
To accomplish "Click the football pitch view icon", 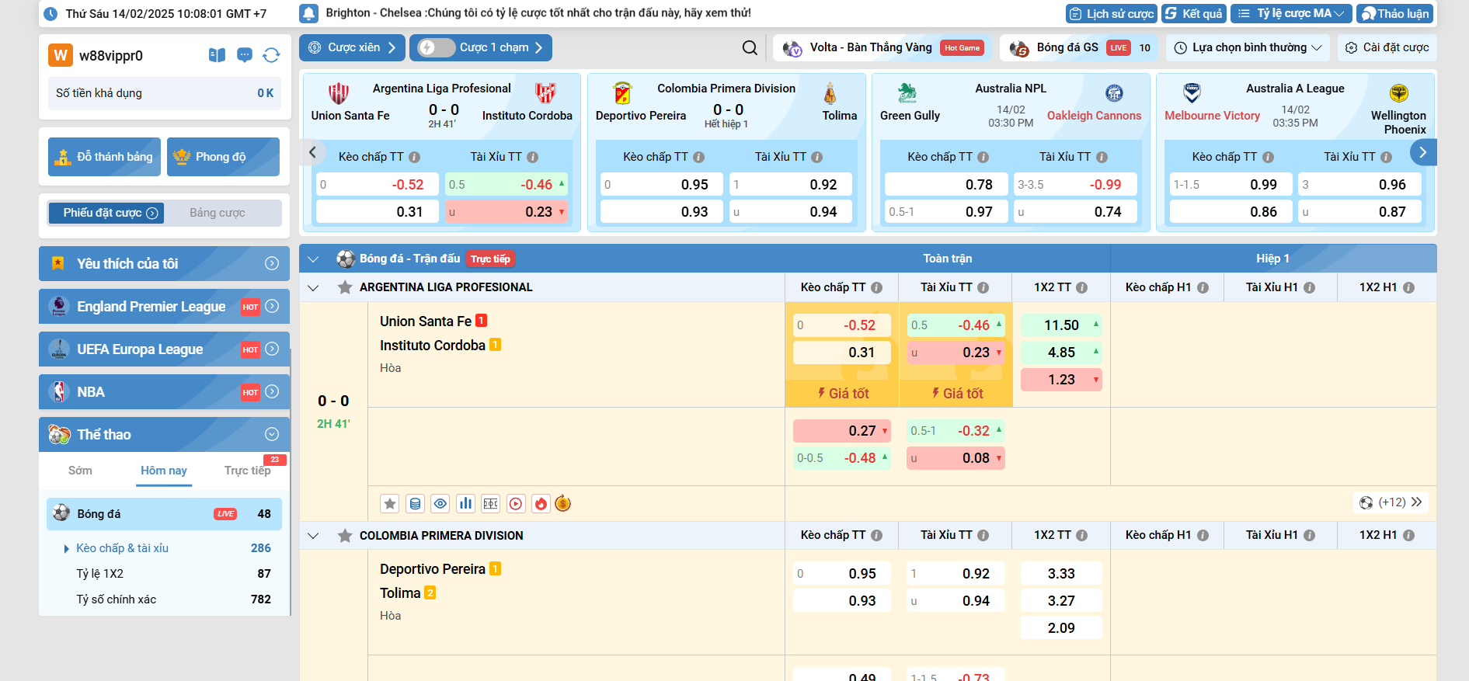I will click(x=491, y=504).
